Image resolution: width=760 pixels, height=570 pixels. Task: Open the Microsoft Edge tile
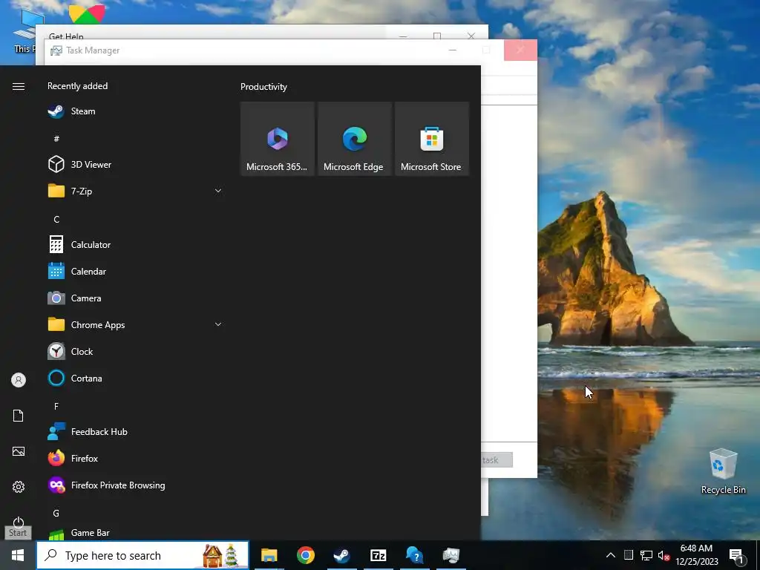[x=355, y=139]
